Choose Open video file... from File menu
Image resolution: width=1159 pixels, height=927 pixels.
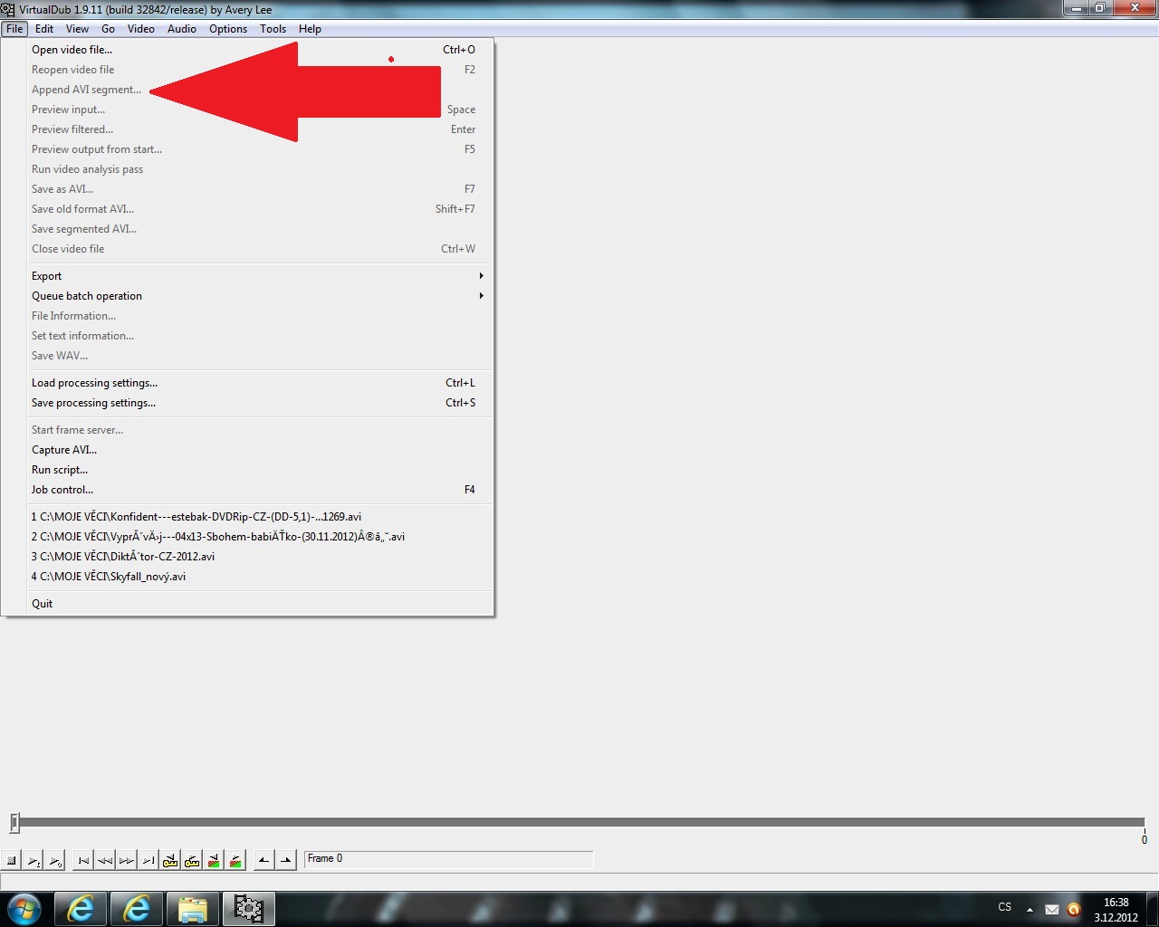tap(248, 50)
